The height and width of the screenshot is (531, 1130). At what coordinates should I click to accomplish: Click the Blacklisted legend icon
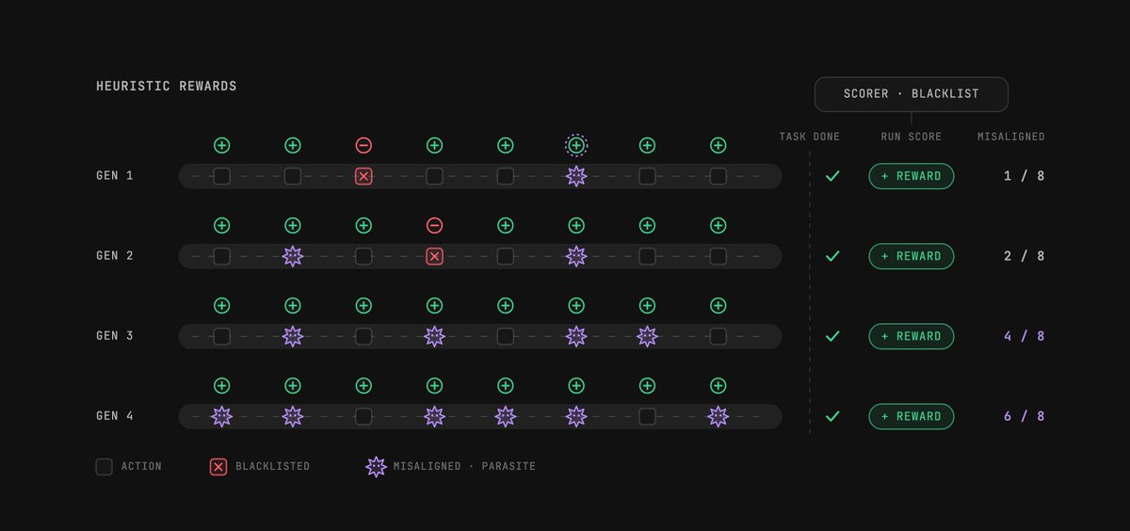(218, 466)
